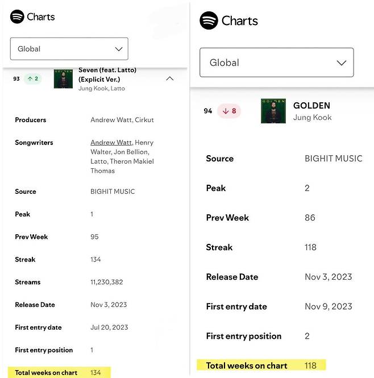The image size is (374, 378).
Task: Click the right Charts heading text
Action: [x=239, y=21]
